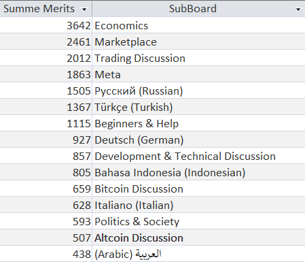Open the SubBoard column filter arrow
This screenshot has width=305, height=262.
(x=298, y=10)
